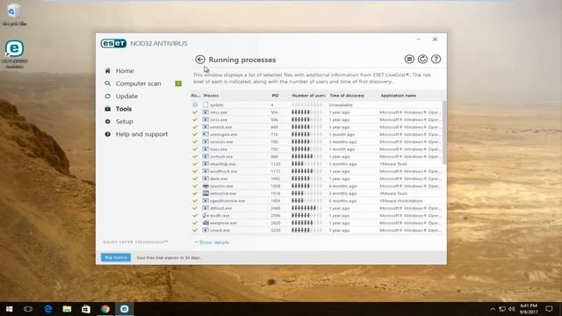Image resolution: width=562 pixels, height=316 pixels.
Task: Show hidden tray icons chevron
Action: [x=493, y=309]
